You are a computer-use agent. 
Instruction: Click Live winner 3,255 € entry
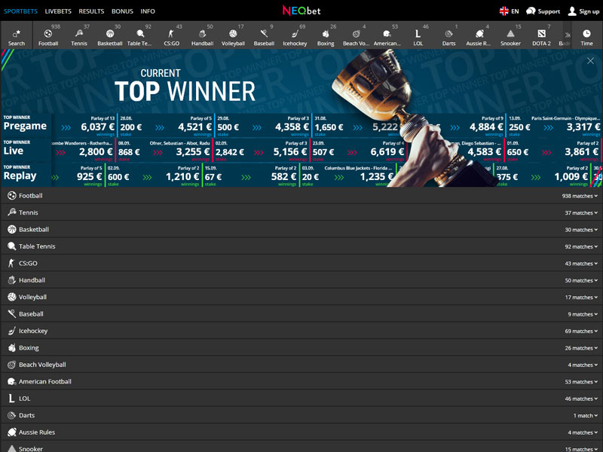tap(193, 152)
